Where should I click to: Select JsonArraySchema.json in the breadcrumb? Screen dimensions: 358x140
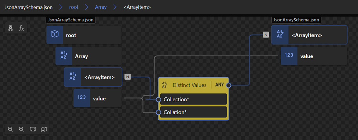[x=29, y=7]
